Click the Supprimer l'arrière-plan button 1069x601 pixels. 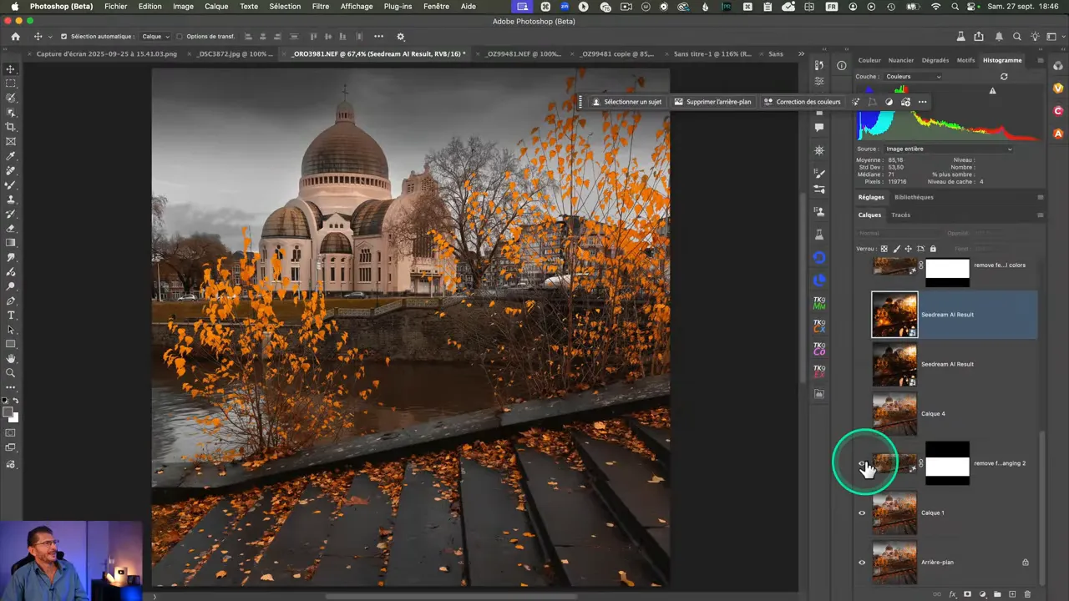[712, 102]
